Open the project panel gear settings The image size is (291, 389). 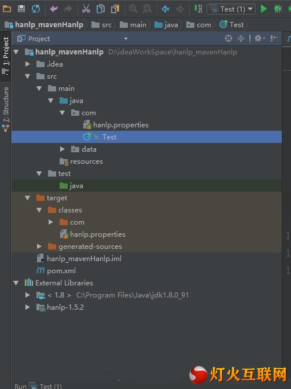tap(259, 38)
